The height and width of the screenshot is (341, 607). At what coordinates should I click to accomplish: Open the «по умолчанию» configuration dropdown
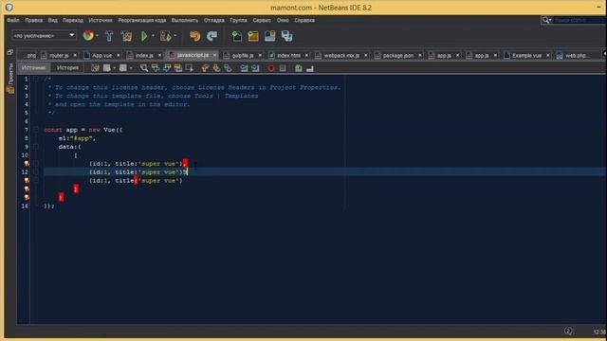click(44, 36)
